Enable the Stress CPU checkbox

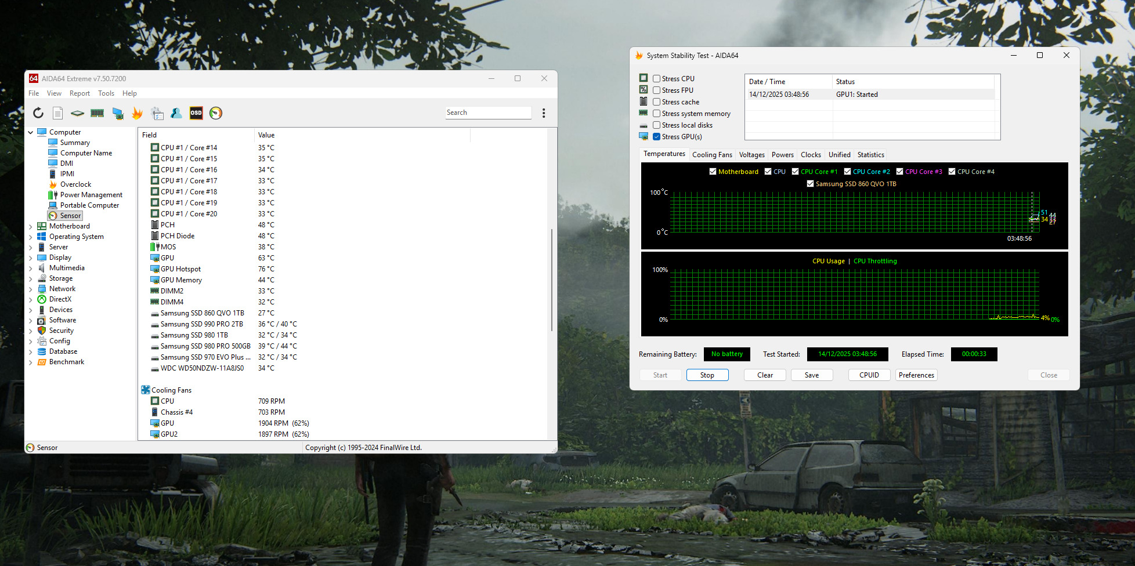[x=656, y=79]
